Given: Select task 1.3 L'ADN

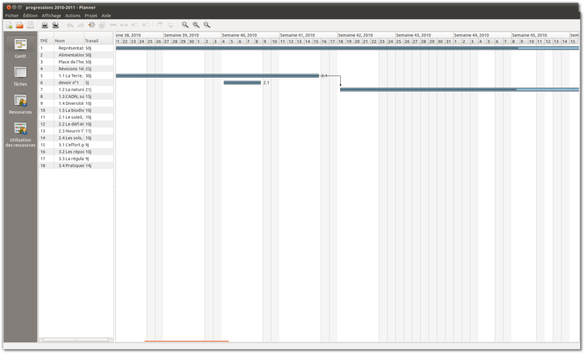Looking at the screenshot, I should point(76,97).
